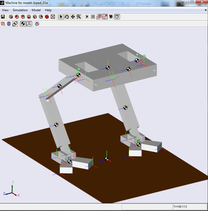
Task: Select the rotate view tool
Action: [x=67, y=17]
